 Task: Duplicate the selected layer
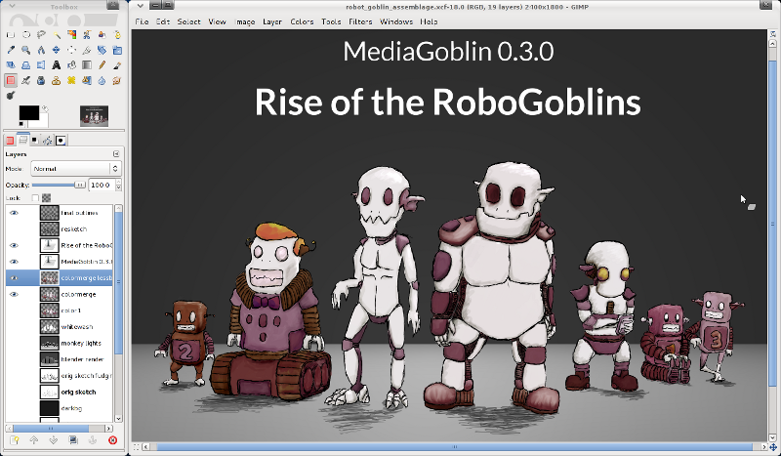72,440
